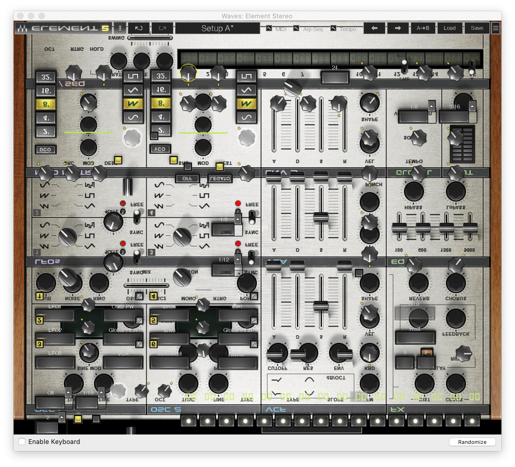Load previous preset with left arrow
The width and height of the screenshot is (515, 467).
374,28
